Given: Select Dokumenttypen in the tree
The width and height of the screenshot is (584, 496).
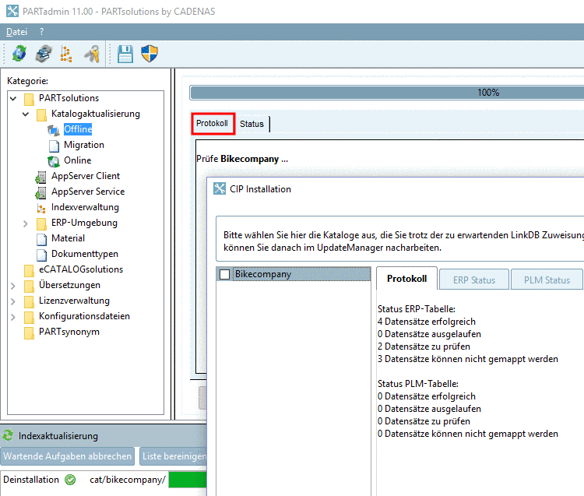Looking at the screenshot, I should [x=85, y=254].
